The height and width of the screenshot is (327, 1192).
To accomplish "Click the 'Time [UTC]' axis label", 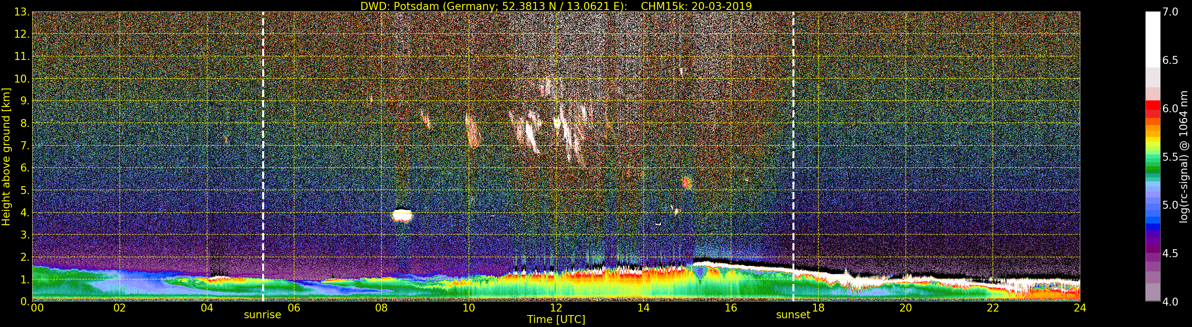I will pos(556,319).
